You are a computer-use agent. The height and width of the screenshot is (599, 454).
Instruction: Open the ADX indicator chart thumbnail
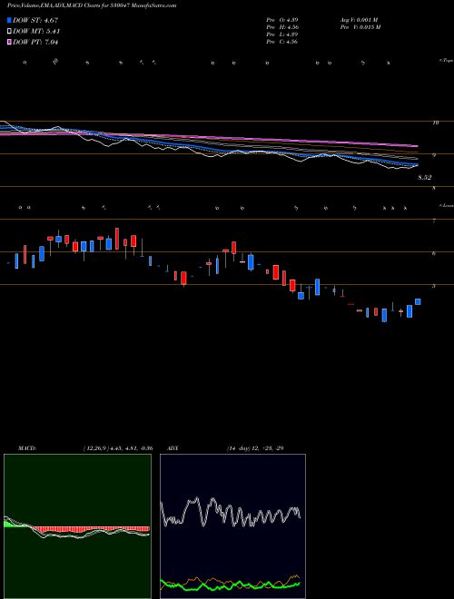[232, 526]
